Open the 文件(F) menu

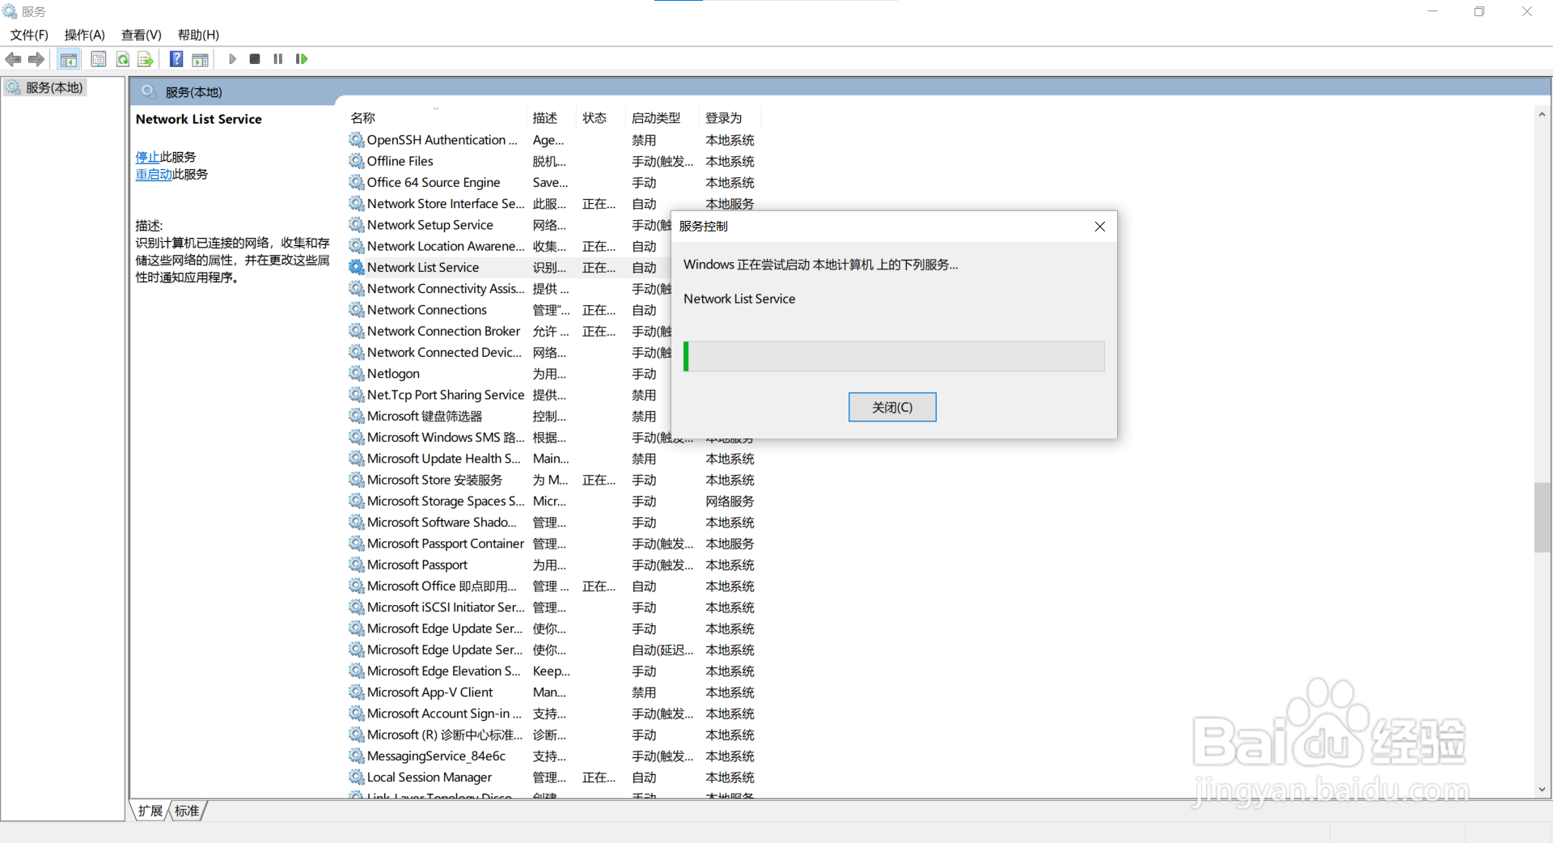[x=29, y=35]
